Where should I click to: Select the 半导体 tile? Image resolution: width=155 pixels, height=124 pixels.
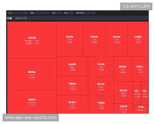point(141,109)
